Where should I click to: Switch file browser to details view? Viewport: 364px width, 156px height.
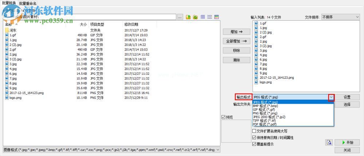[x=203, y=17]
